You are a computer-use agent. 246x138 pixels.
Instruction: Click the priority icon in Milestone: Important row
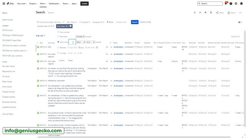(x=111, y=81)
